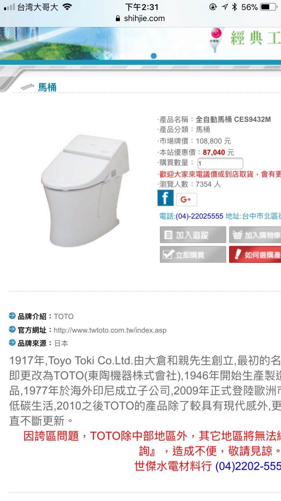Tap the 立即購買 buy now button
281x501 pixels.
tap(193, 254)
